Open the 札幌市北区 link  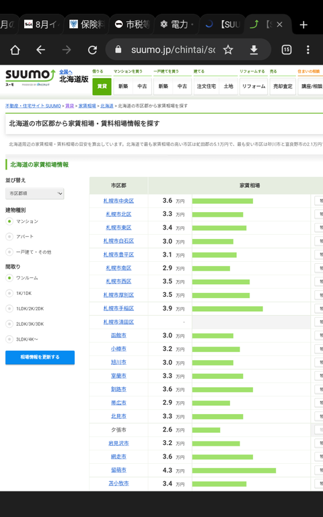pyautogui.click(x=118, y=214)
